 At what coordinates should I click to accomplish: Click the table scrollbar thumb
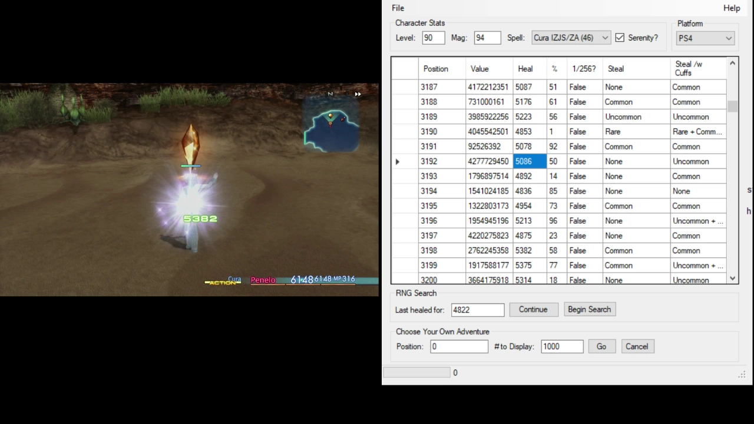[x=733, y=107]
